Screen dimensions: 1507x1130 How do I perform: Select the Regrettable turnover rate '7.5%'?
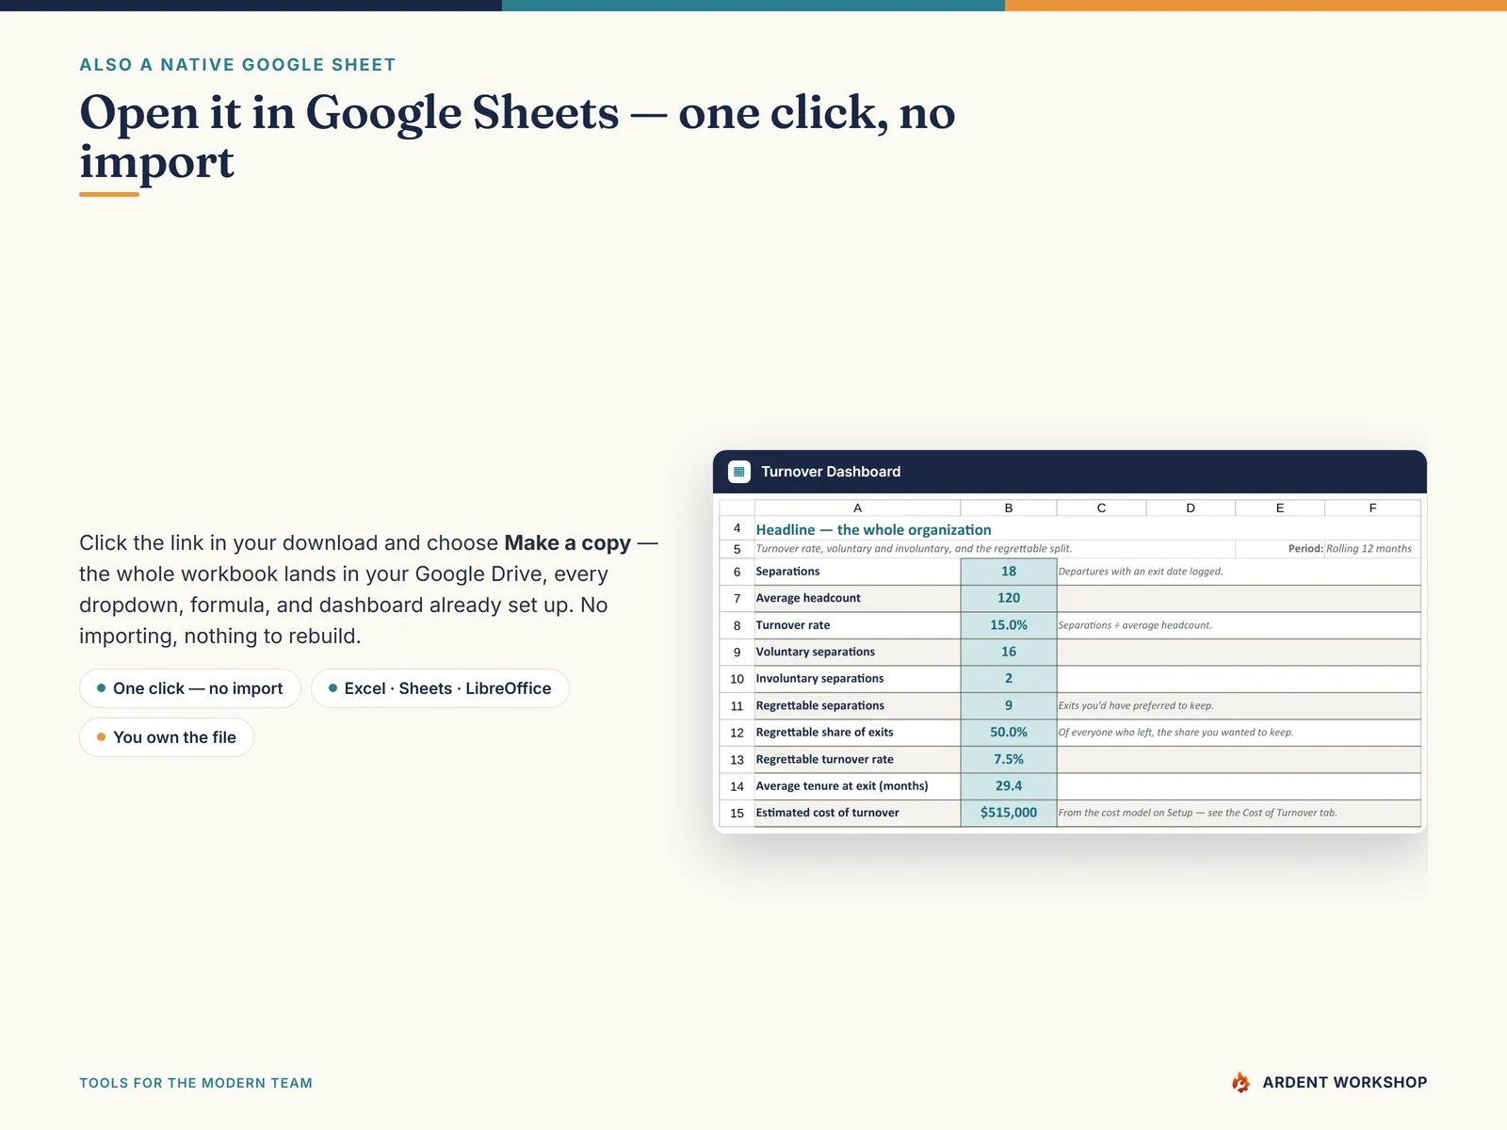1009,759
